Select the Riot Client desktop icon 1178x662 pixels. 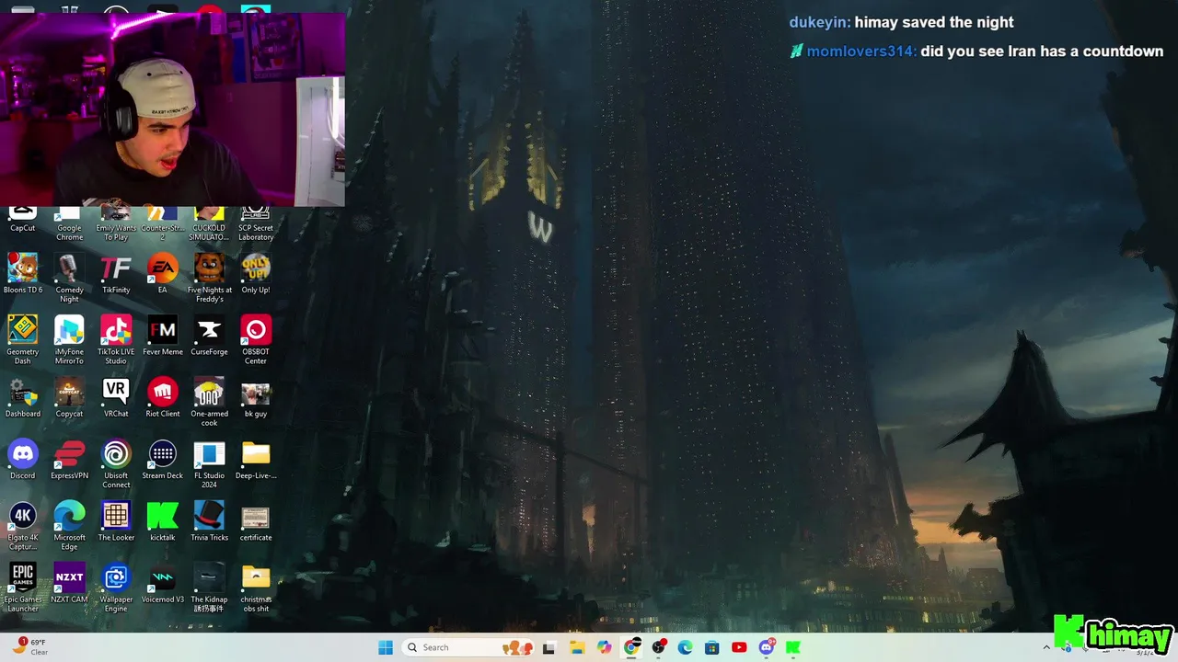[x=163, y=397]
